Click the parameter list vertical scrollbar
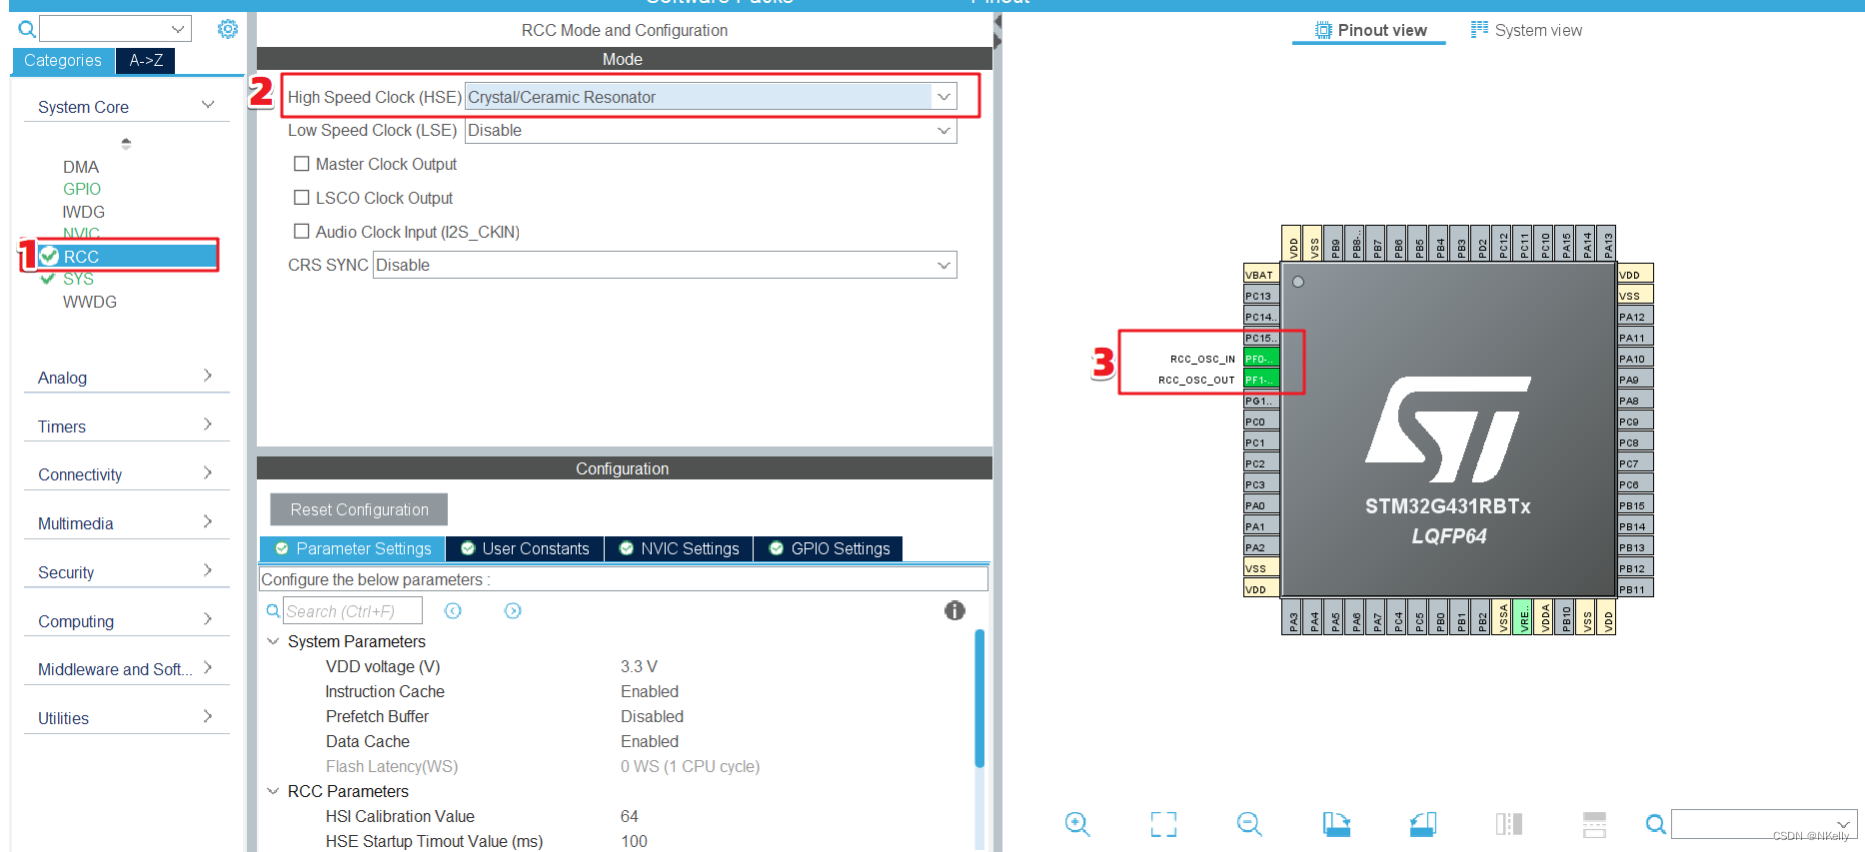Screen dimensions: 1865x852 [979, 699]
